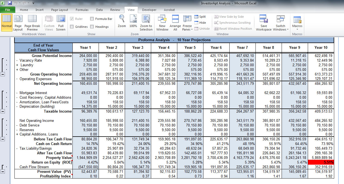Toggle the Headings checkbox
This screenshot has width=344, height=184.
tap(92, 27)
